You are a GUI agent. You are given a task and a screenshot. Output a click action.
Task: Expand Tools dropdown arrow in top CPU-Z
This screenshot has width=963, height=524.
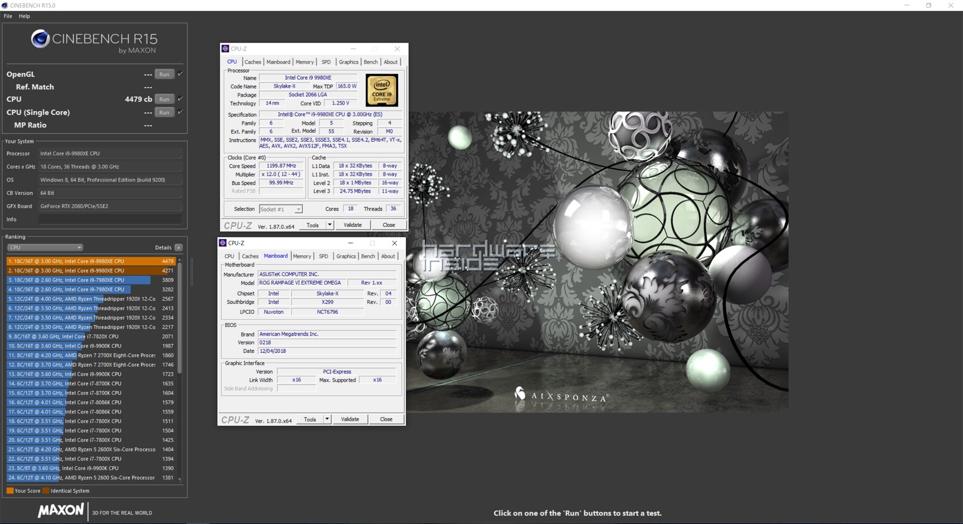330,225
